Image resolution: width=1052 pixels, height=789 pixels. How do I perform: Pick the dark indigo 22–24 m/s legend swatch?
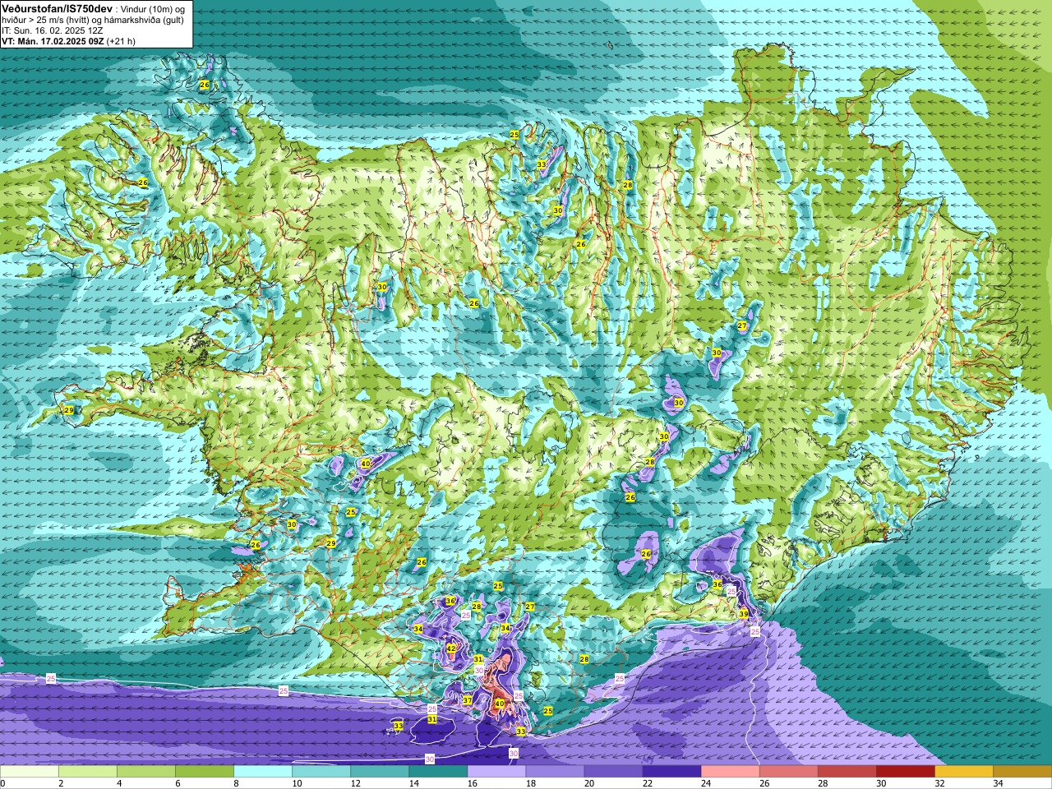(671, 772)
